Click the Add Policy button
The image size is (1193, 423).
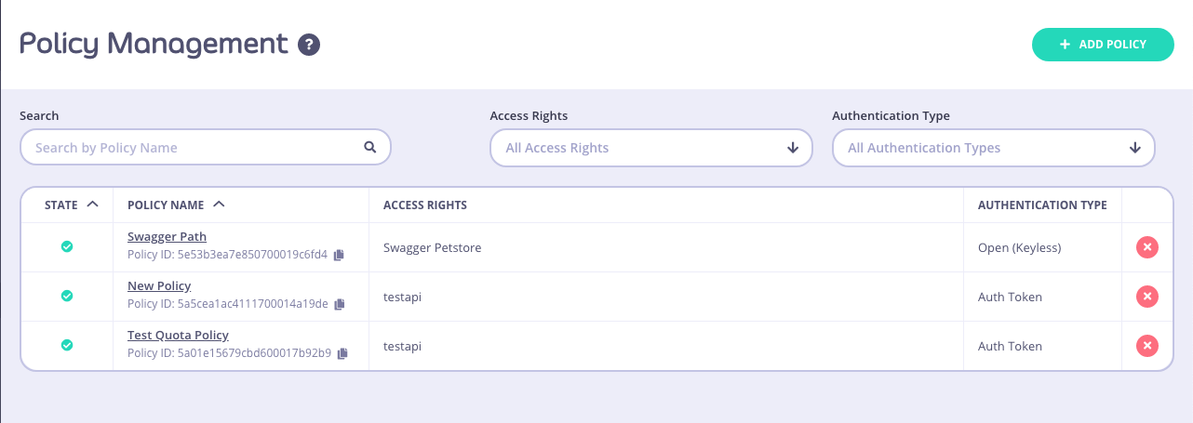click(1103, 45)
